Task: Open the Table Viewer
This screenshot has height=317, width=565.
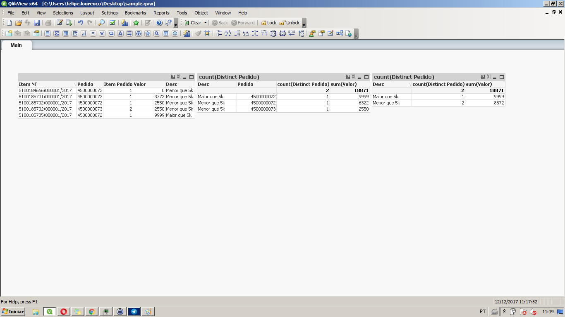Action: point(340,33)
